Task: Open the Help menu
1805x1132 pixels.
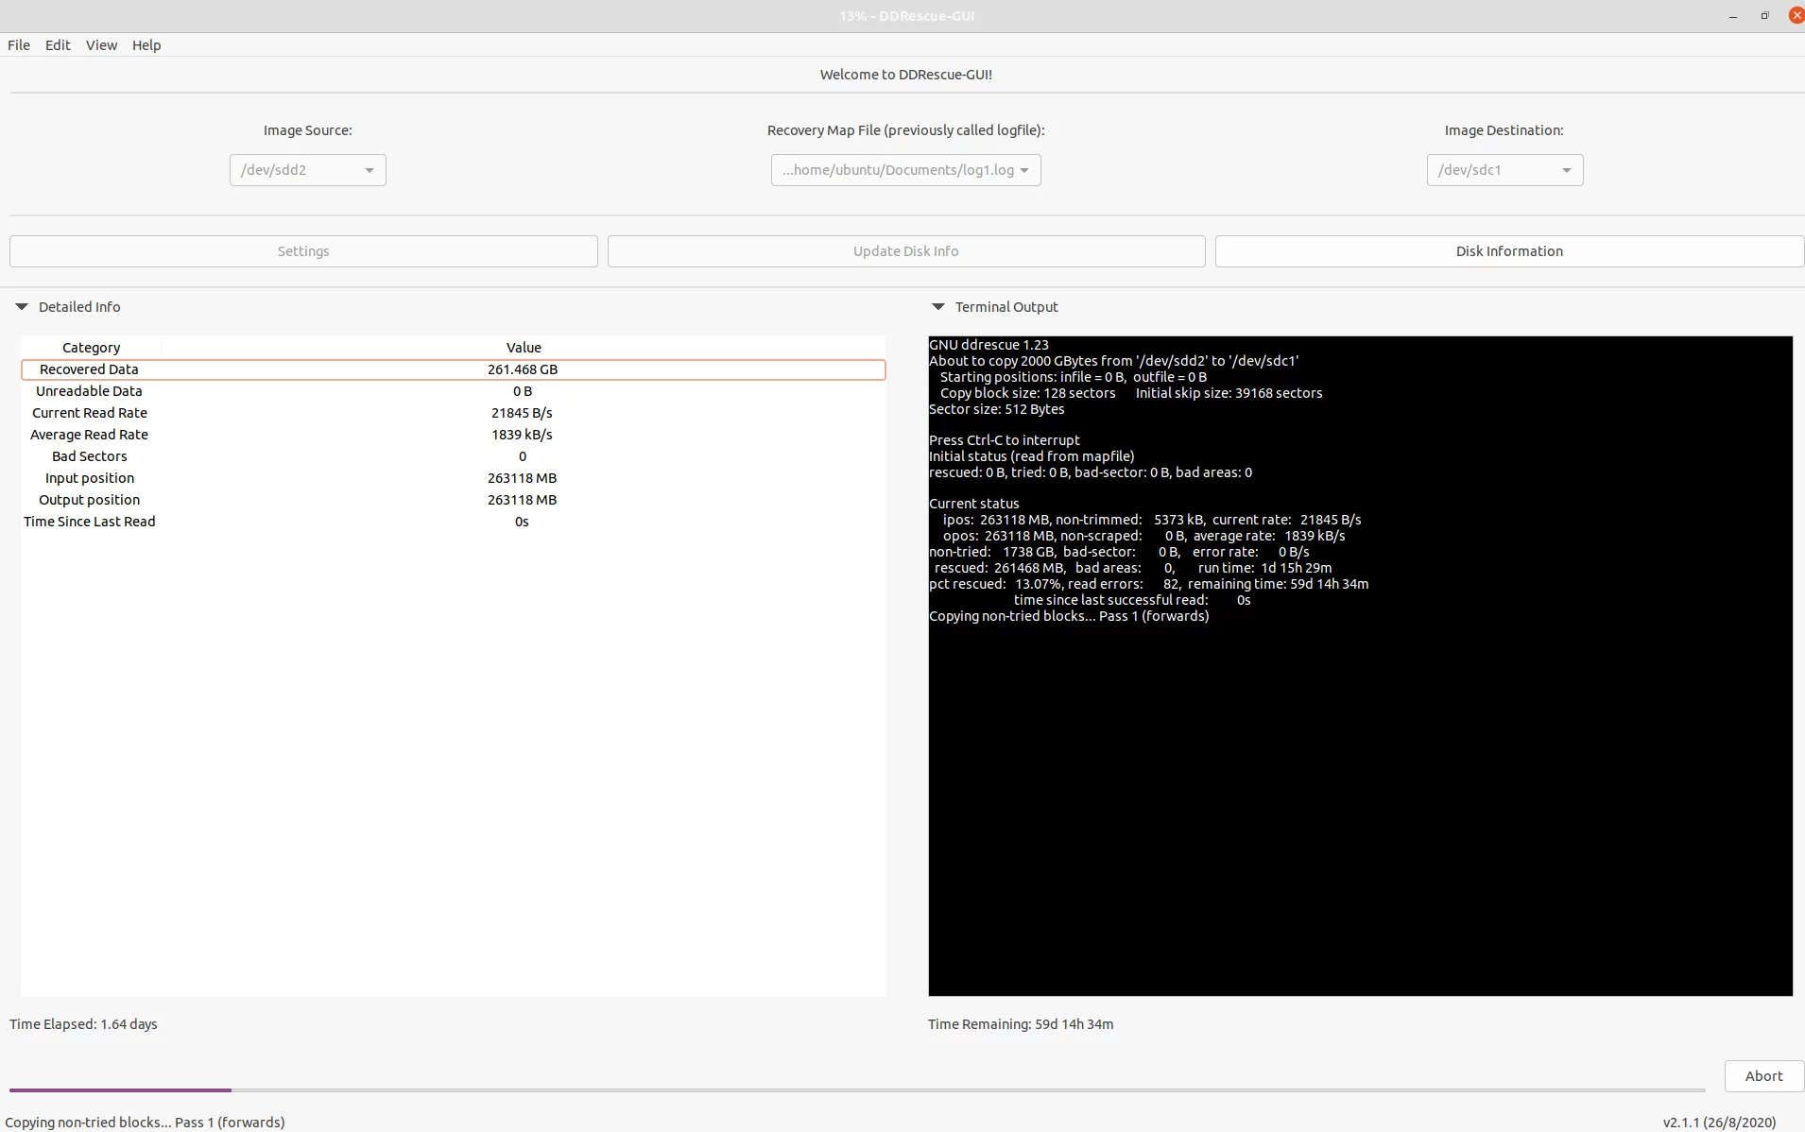Action: click(x=146, y=45)
